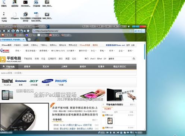This screenshot has width=185, height=136.
Task: Expand the 办公 category dropdown
Action: point(94,51)
